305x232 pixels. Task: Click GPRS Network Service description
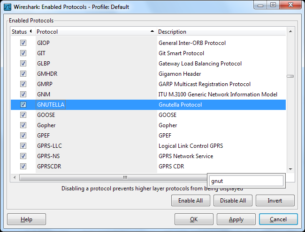tap(186, 156)
